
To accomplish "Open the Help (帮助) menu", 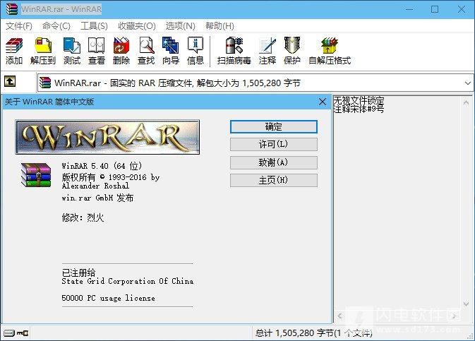I will coord(220,26).
